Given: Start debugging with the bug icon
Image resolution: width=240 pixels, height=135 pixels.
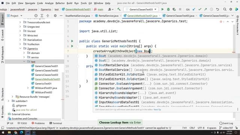Looking at the screenshot, I should point(168,9).
